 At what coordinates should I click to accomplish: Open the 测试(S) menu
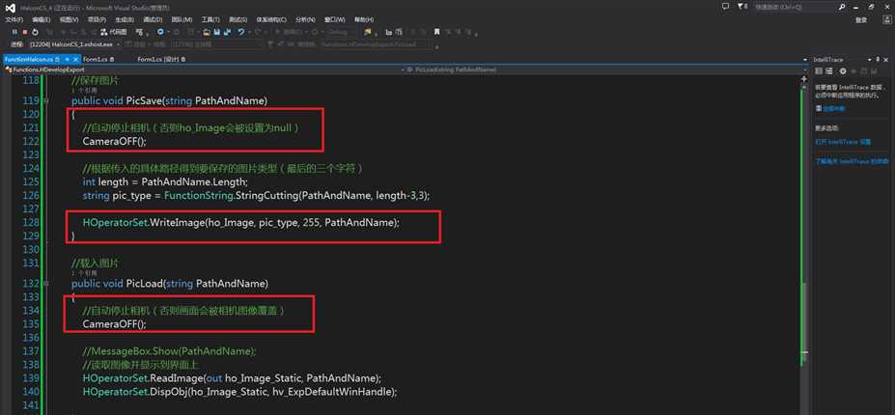click(238, 19)
